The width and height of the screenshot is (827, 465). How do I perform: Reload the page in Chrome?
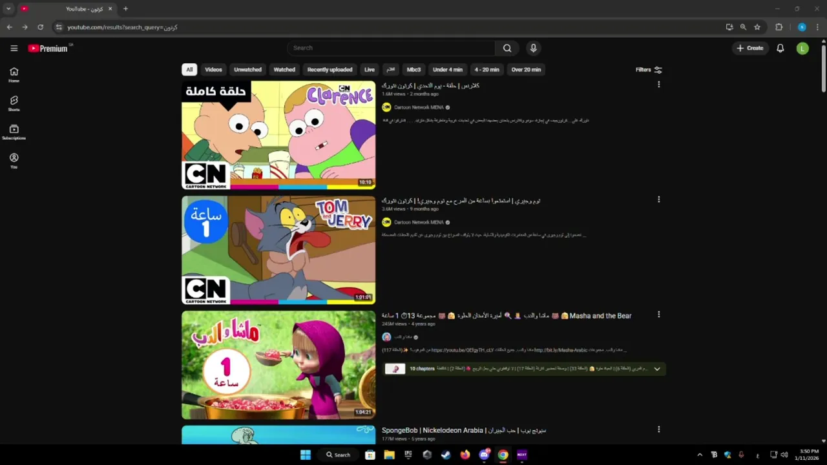(x=40, y=27)
